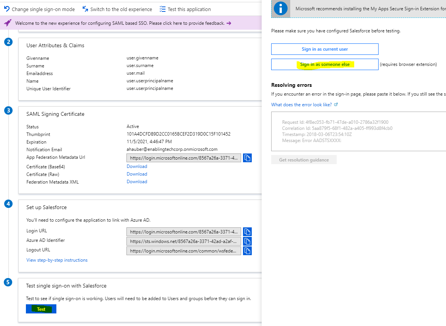
Task: Click Sign in as someone else
Action: pyautogui.click(x=325, y=64)
